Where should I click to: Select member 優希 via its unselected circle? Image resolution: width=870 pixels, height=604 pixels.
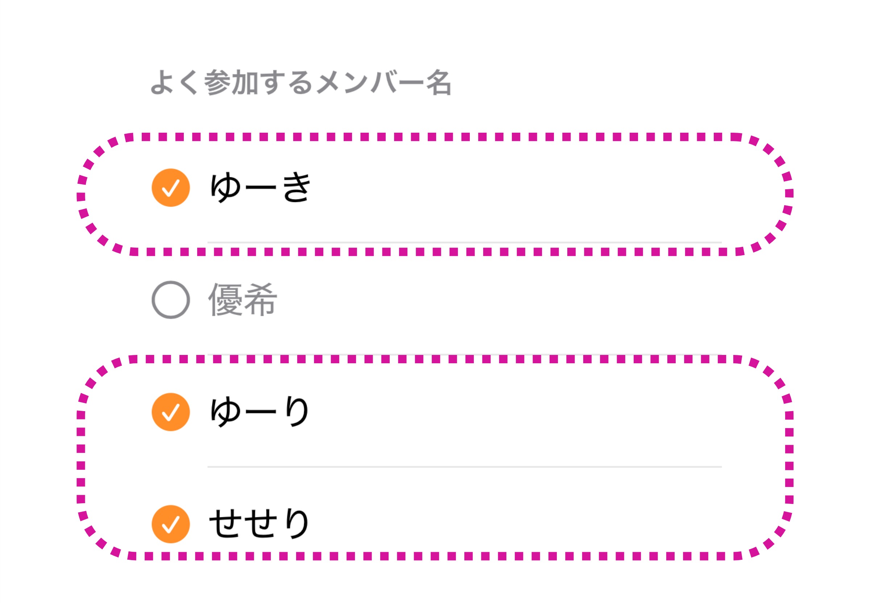(170, 300)
